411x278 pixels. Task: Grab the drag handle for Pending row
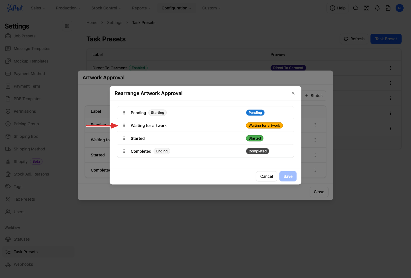pos(124,113)
